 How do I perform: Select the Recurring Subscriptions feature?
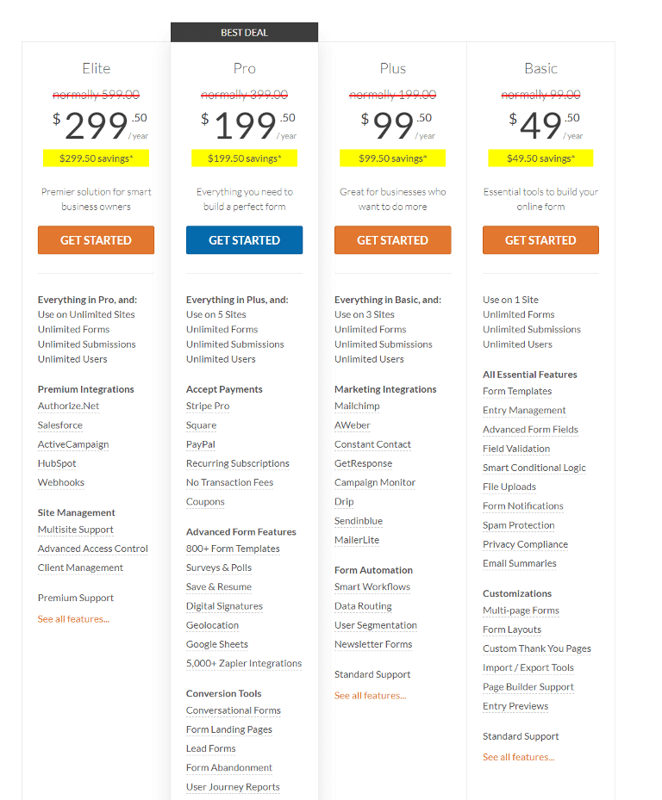pyautogui.click(x=238, y=463)
